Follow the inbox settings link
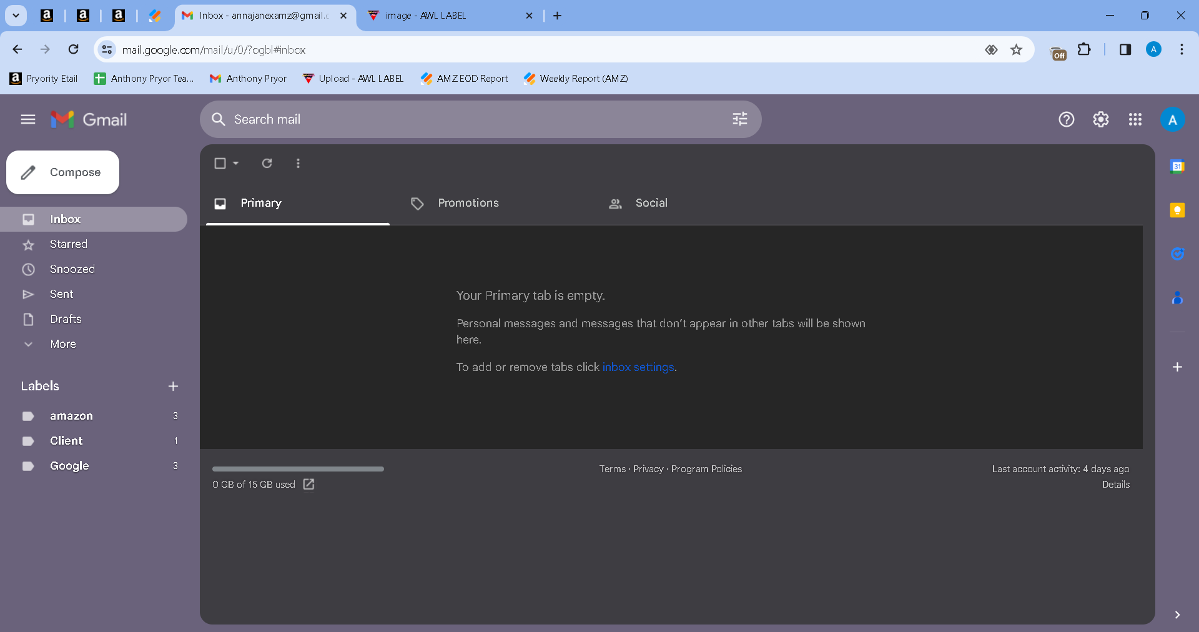The height and width of the screenshot is (632, 1199). click(638, 367)
